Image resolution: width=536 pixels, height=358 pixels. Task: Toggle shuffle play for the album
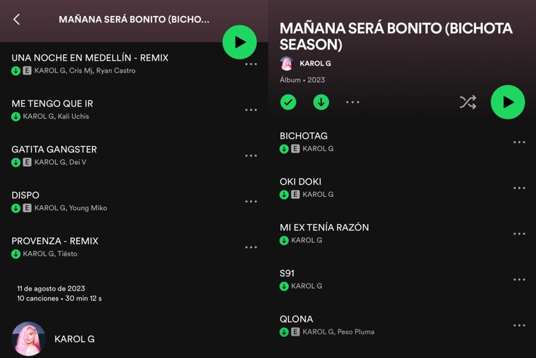[468, 102]
